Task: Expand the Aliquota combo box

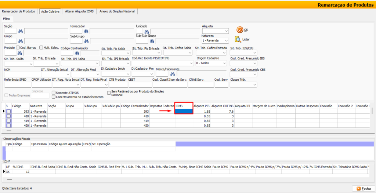Action: [226, 31]
